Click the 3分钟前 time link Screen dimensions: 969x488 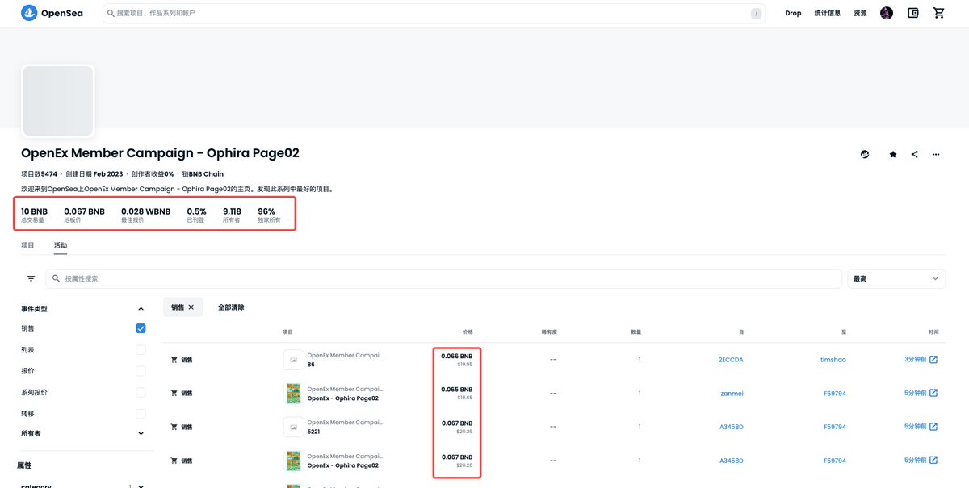pyautogui.click(x=915, y=360)
